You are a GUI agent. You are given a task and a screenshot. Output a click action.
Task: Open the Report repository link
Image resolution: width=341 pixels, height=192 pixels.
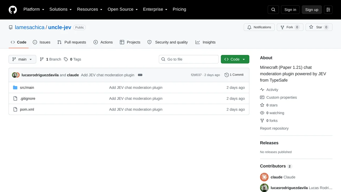(x=274, y=128)
